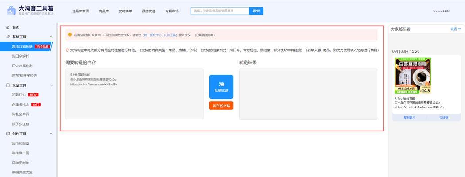Select 创建淘礼金 in sidebar
Viewport: 465px width, 177px height.
(x=20, y=105)
